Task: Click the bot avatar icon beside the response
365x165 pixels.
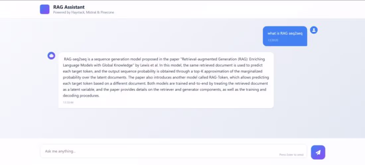Action: 51,56
